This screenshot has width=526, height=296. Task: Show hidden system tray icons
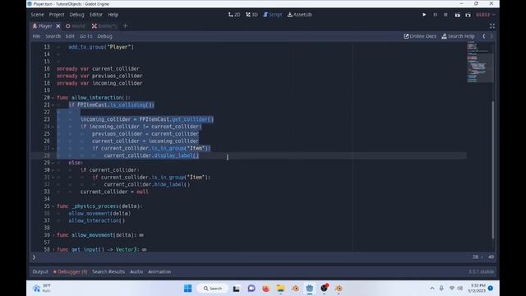[x=432, y=289]
